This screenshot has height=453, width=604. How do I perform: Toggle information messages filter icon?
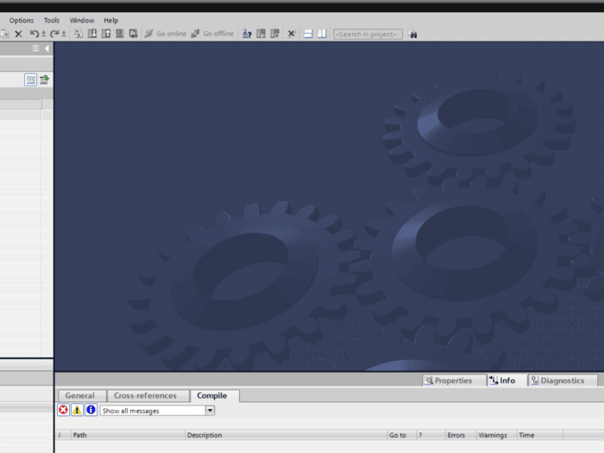tap(91, 410)
